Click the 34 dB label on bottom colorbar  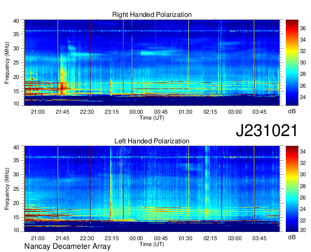coord(303,152)
